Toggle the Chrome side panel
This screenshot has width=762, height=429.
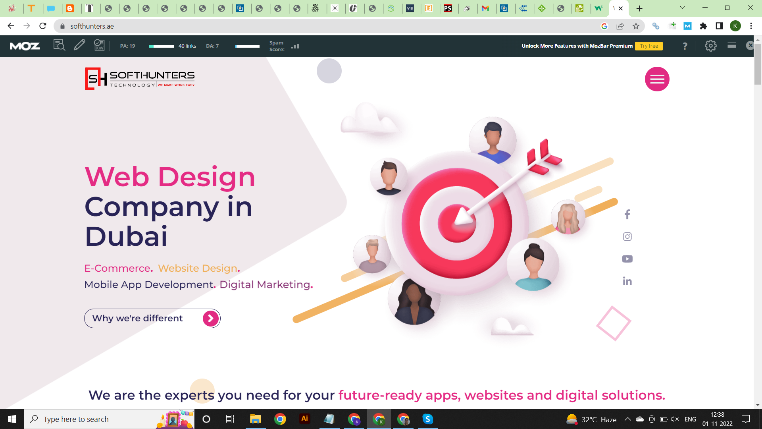pyautogui.click(x=719, y=26)
